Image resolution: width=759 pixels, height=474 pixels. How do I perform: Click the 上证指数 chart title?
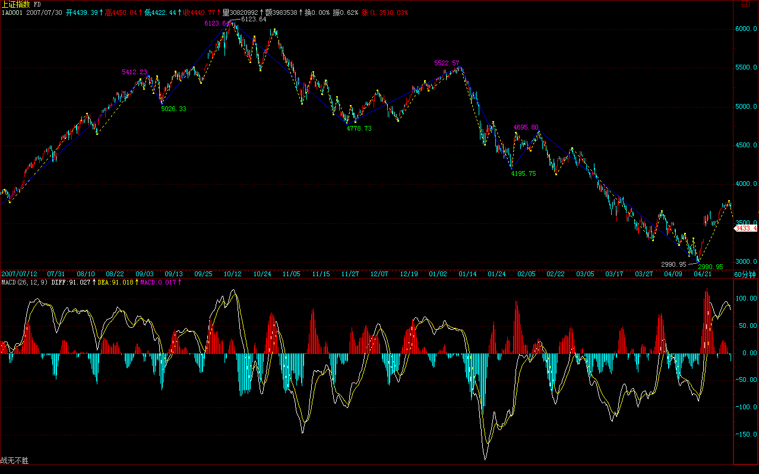16,4
